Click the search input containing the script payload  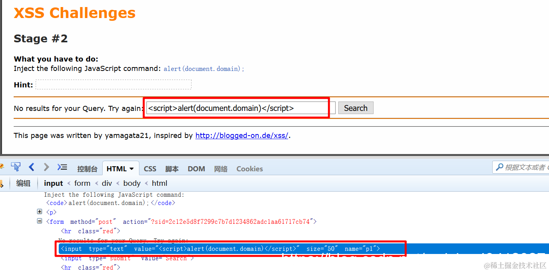236,108
